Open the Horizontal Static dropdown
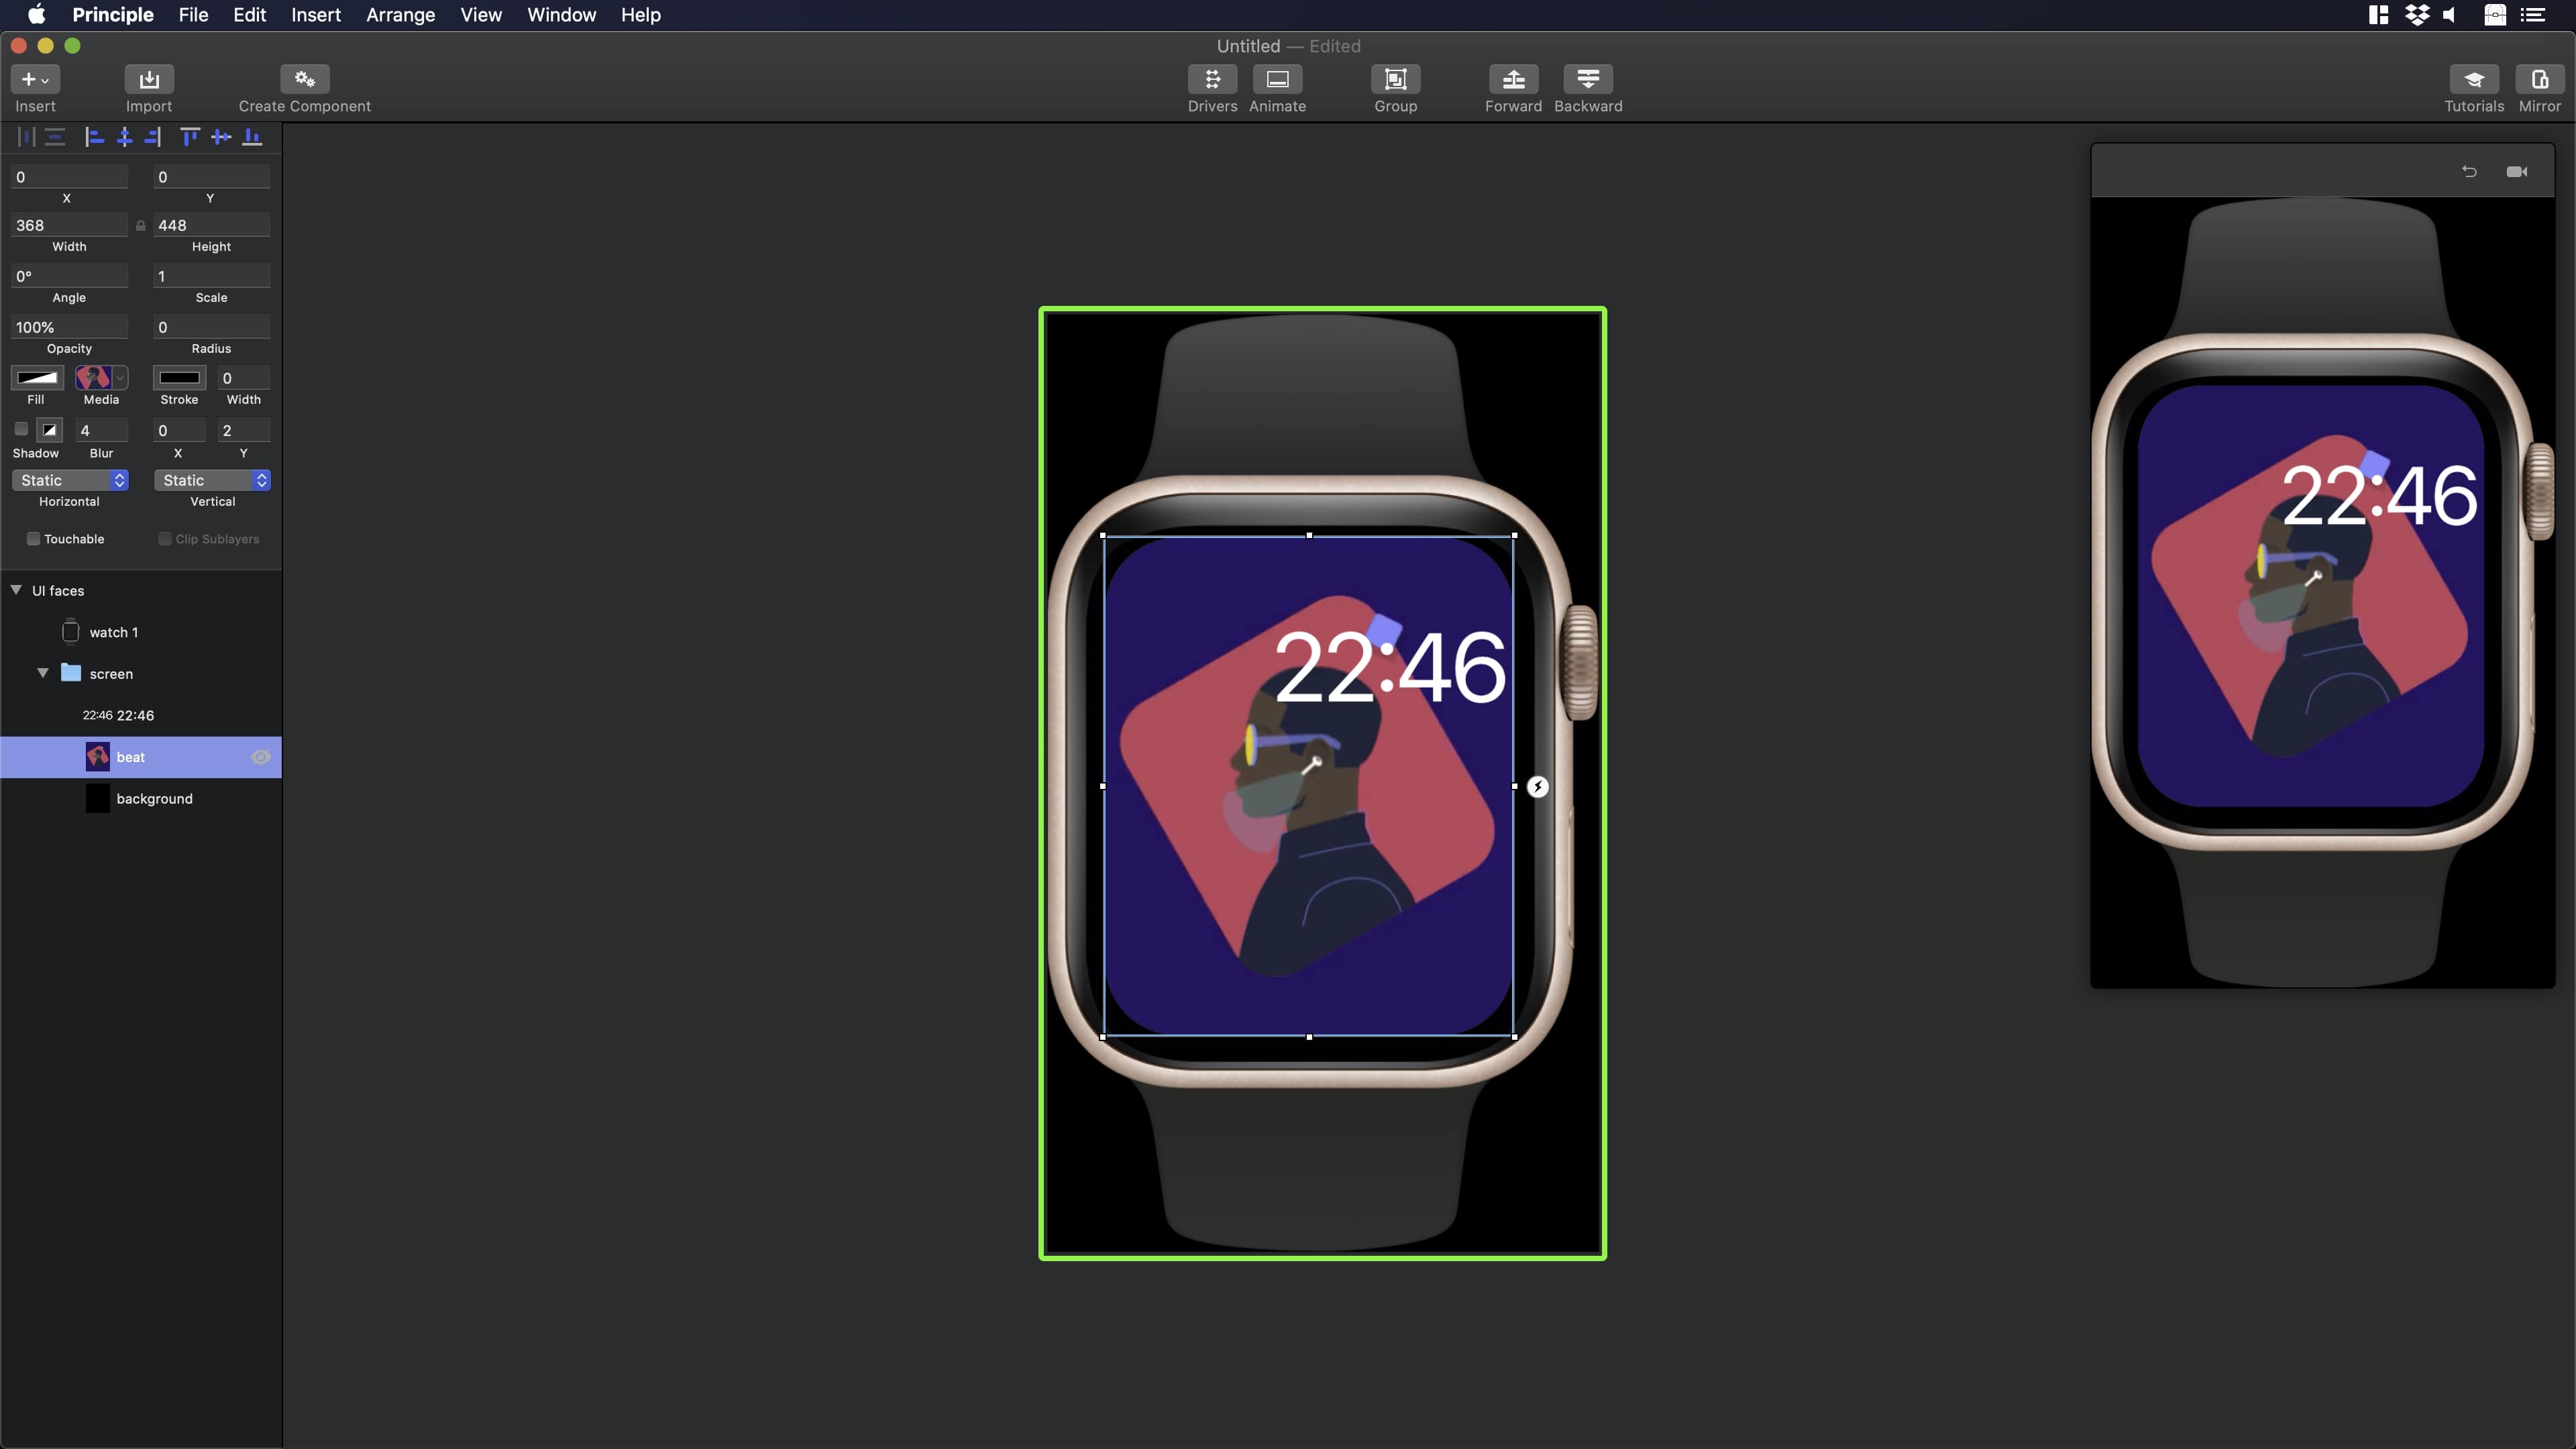The image size is (2576, 1449). (69, 480)
